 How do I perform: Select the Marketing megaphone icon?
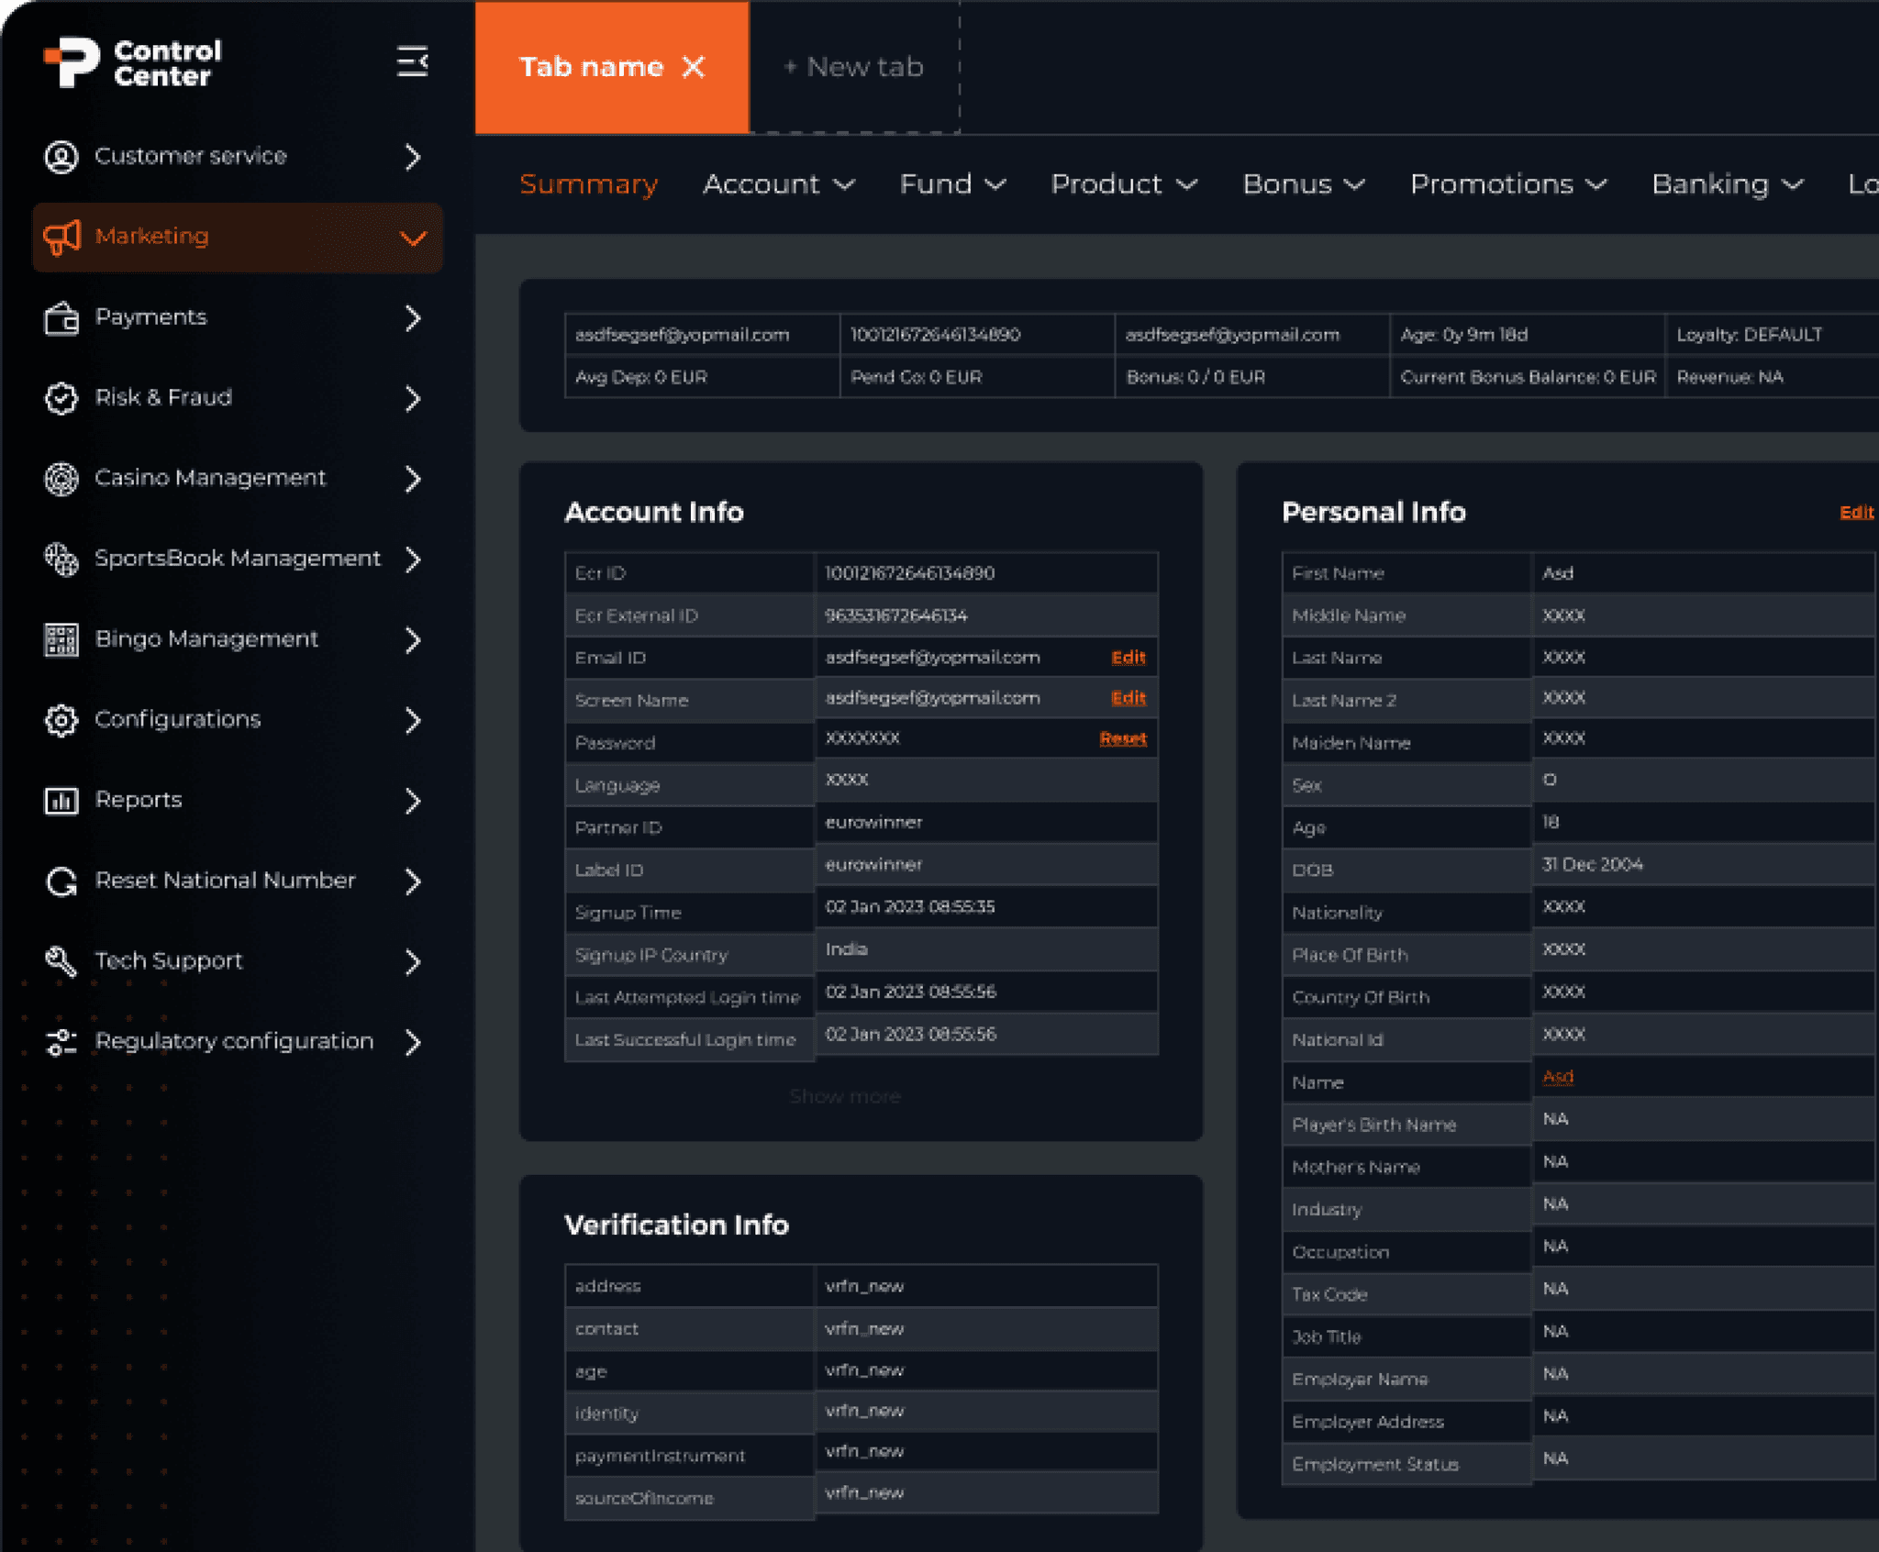pyautogui.click(x=61, y=238)
